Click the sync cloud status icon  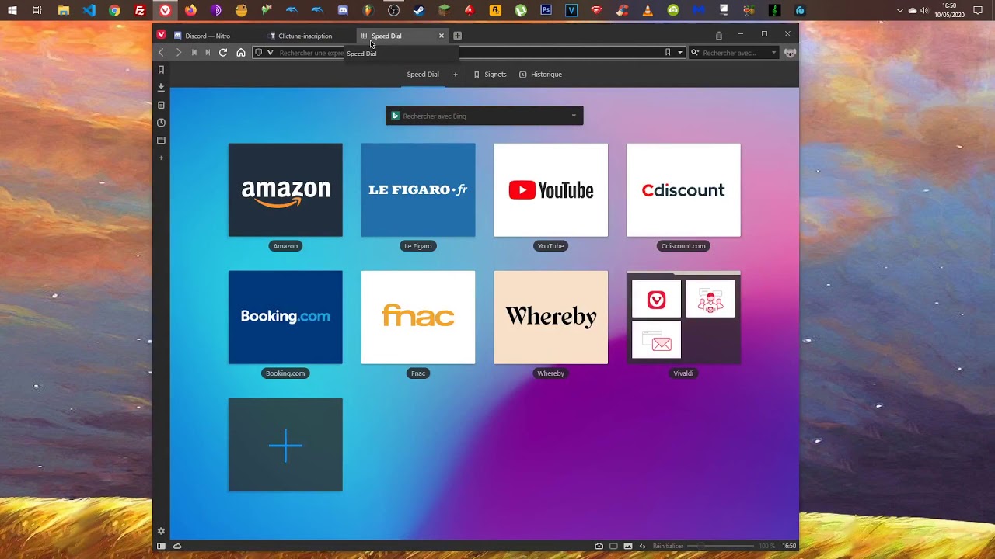tap(177, 547)
